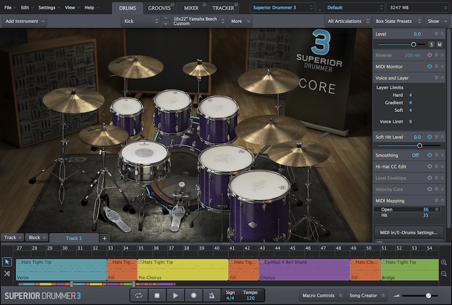This screenshot has width=452, height=305.
Task: Step through presets with the arrows beside Default
Action: (319, 7)
